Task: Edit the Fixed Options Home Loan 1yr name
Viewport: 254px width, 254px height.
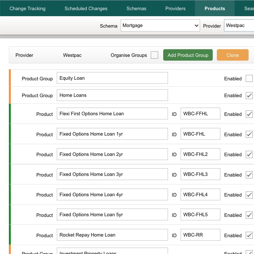Action: pyautogui.click(x=112, y=134)
